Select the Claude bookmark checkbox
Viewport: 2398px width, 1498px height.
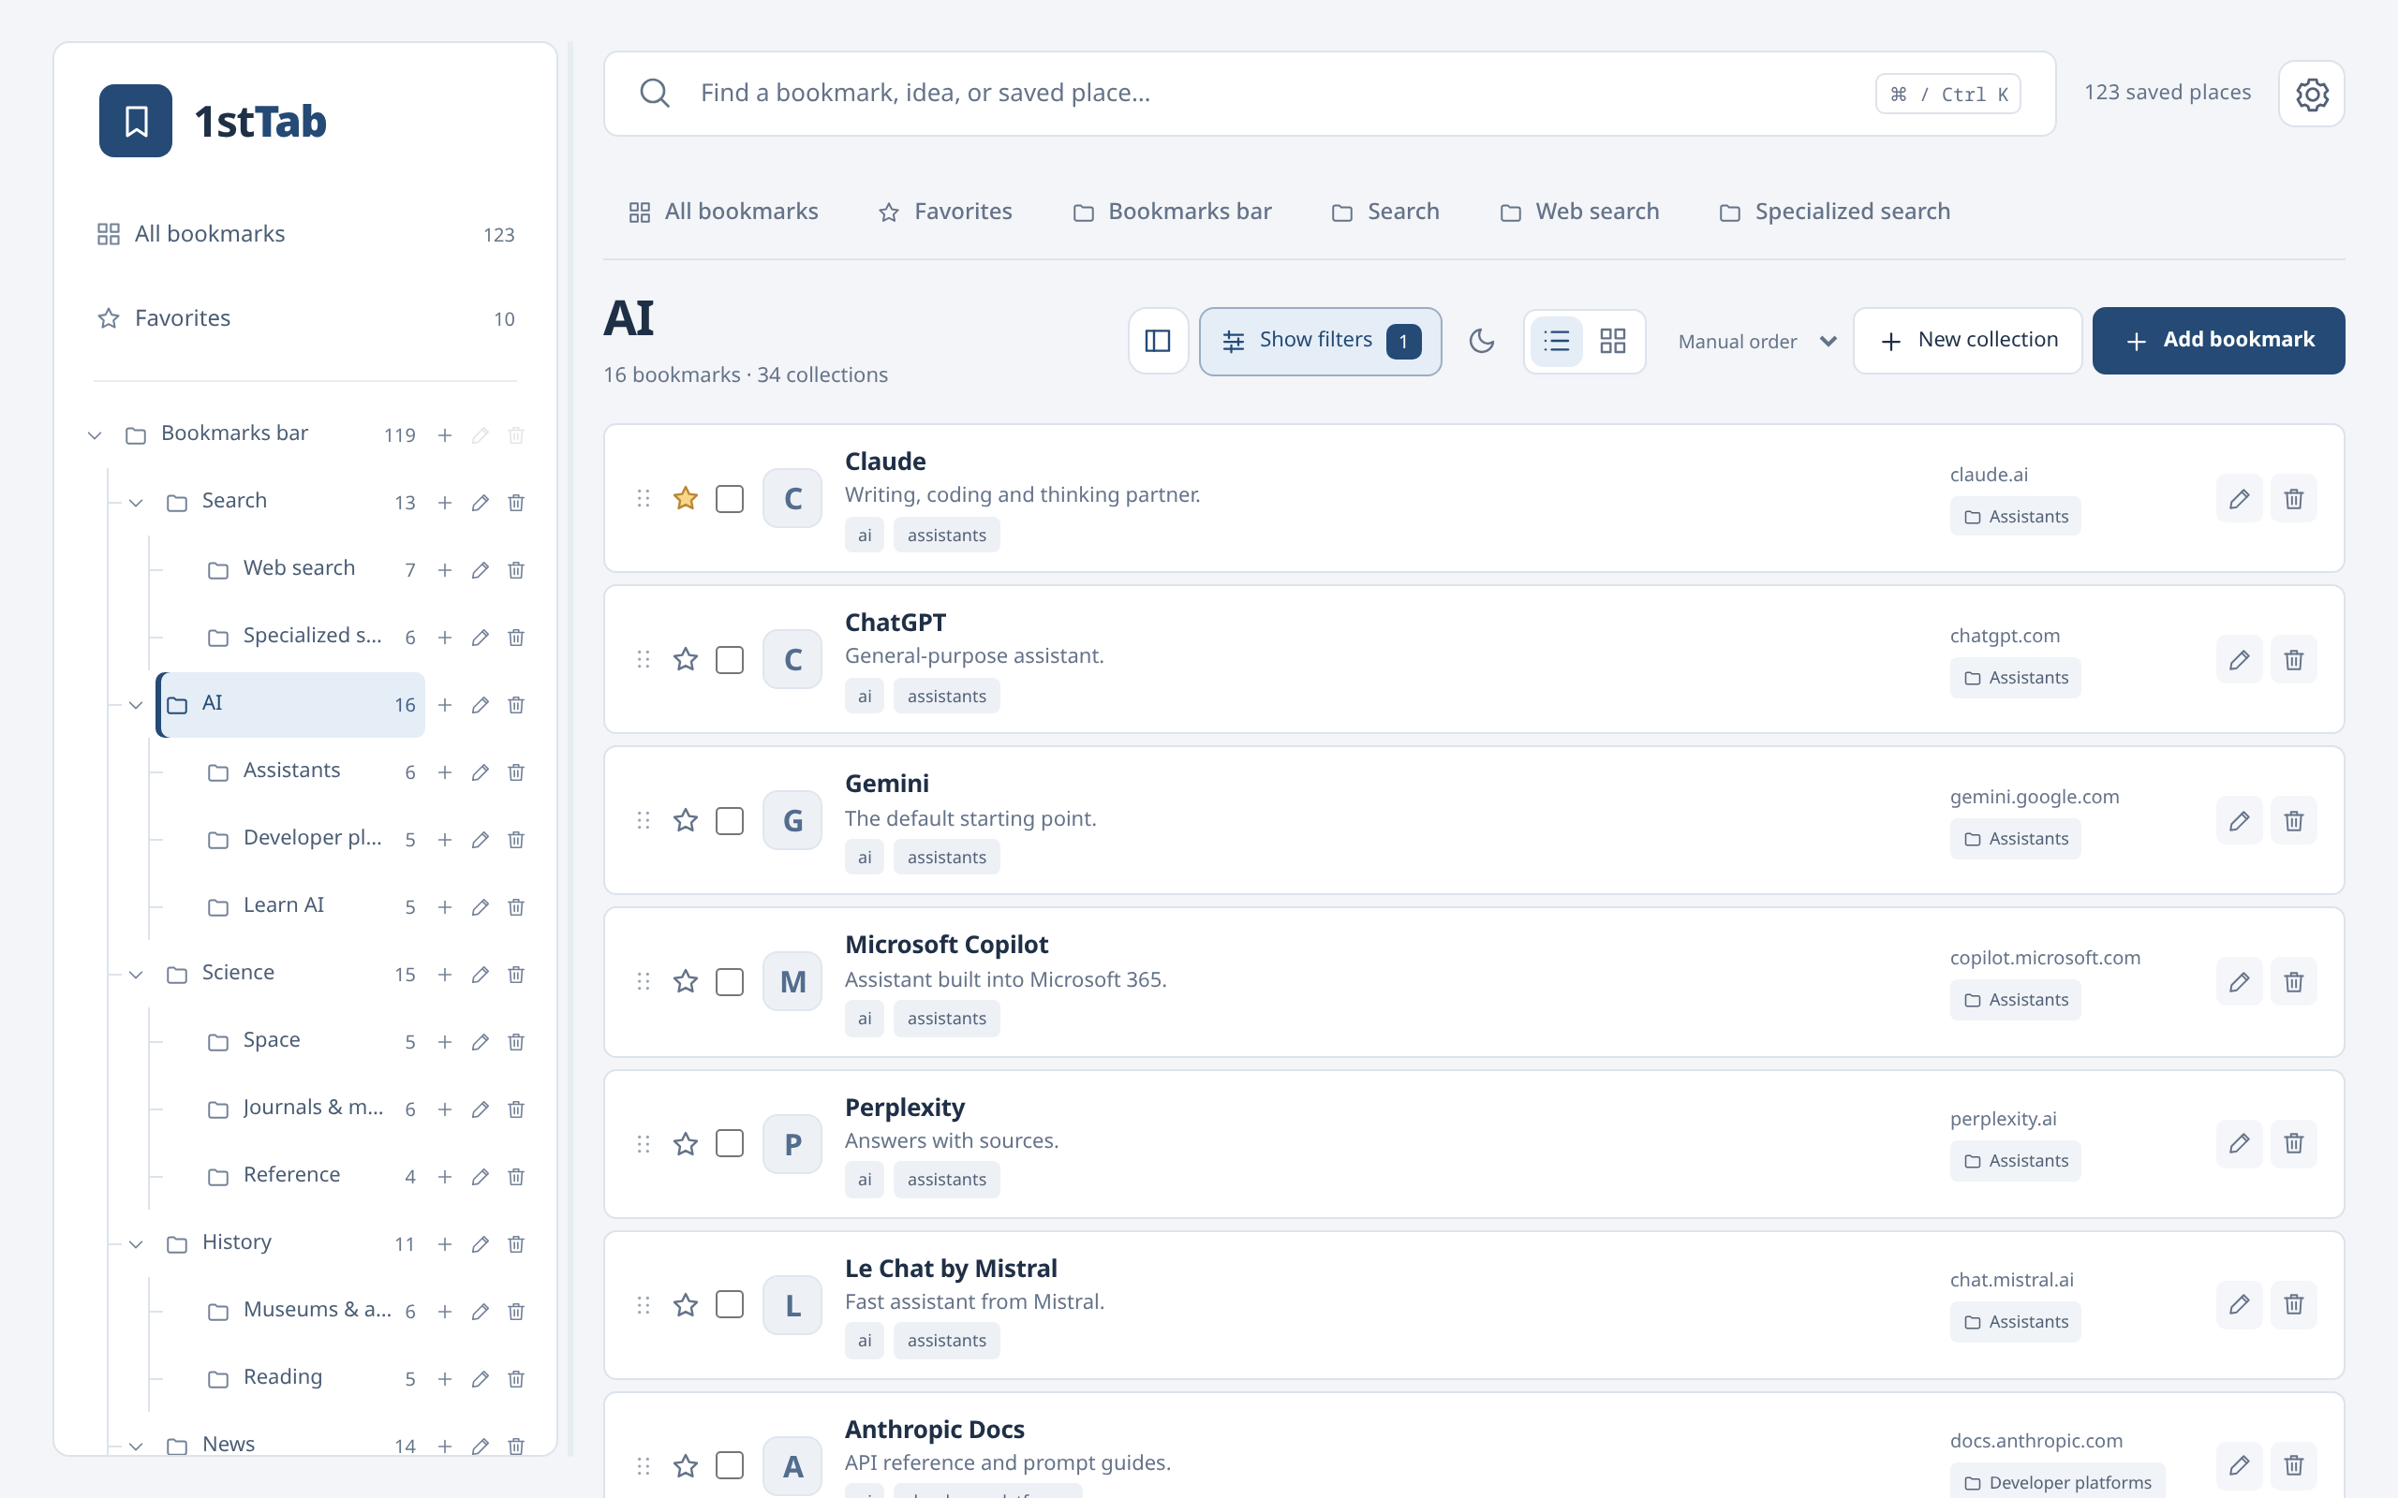[x=730, y=498]
